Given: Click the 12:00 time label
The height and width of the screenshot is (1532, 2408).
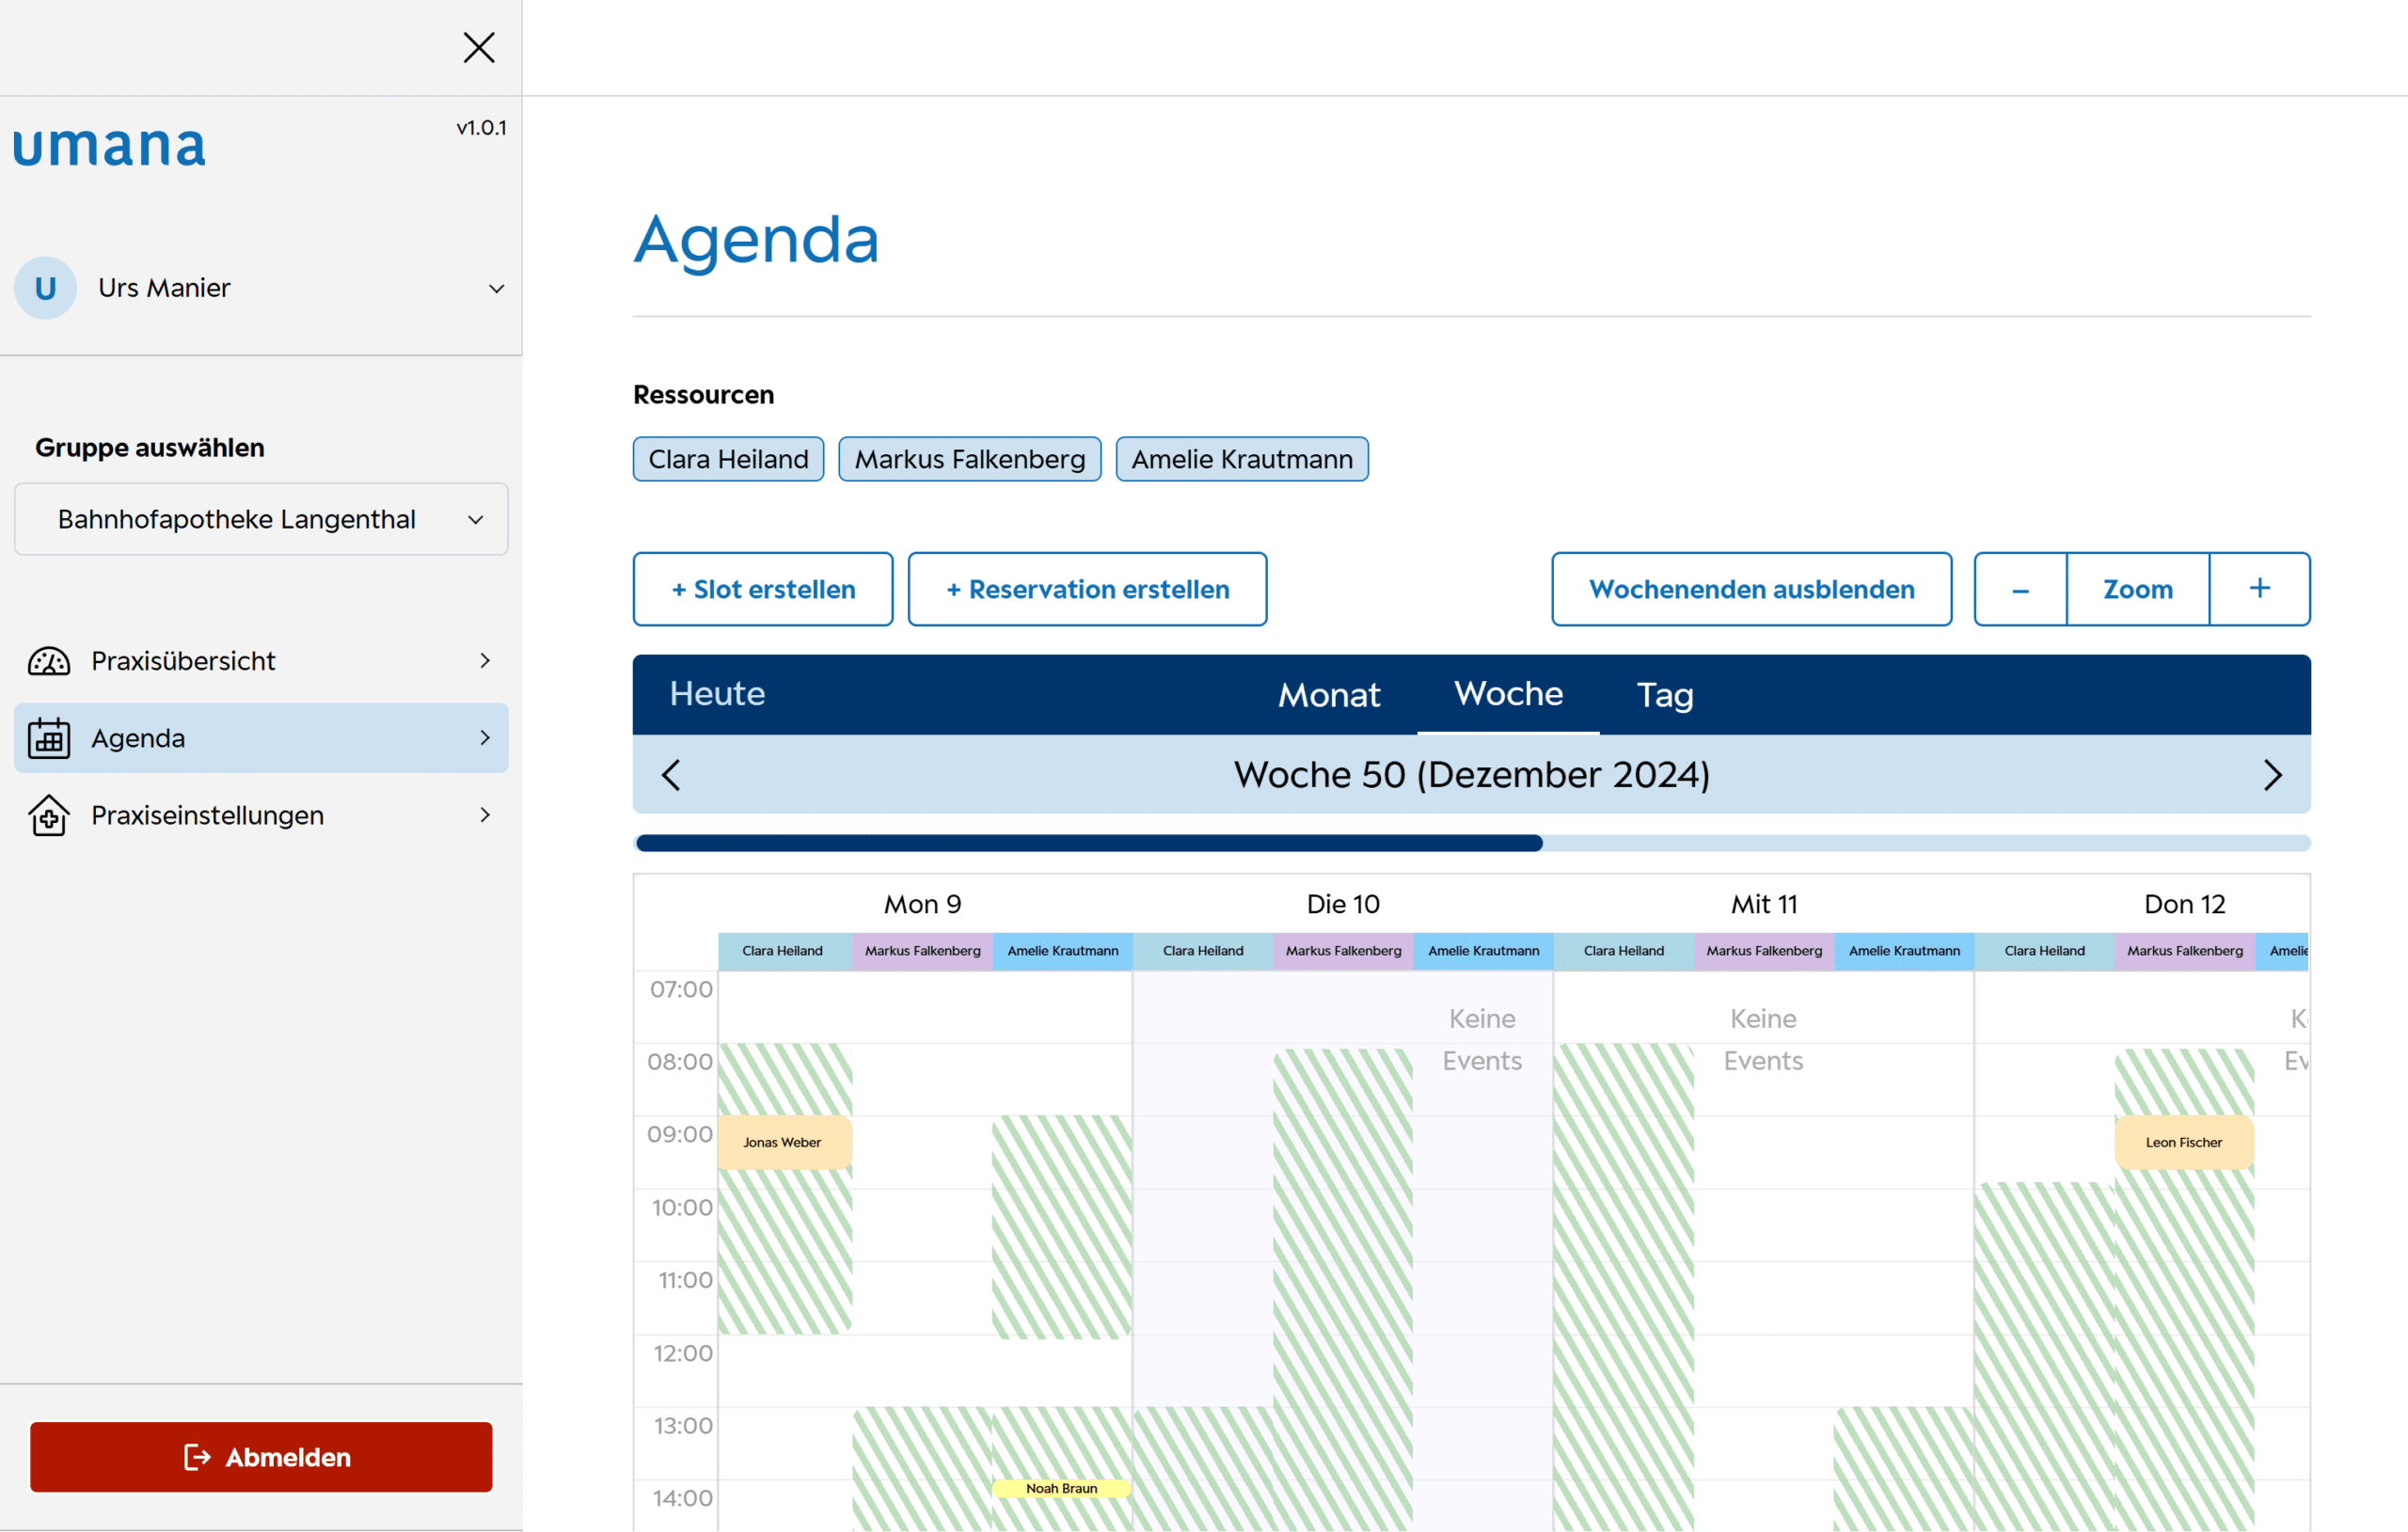Looking at the screenshot, I should click(682, 1353).
